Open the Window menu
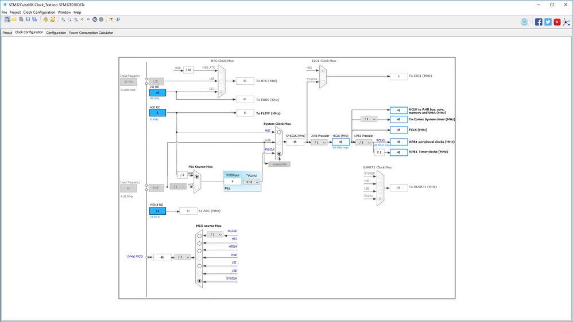Image resolution: width=573 pixels, height=322 pixels. (64, 13)
